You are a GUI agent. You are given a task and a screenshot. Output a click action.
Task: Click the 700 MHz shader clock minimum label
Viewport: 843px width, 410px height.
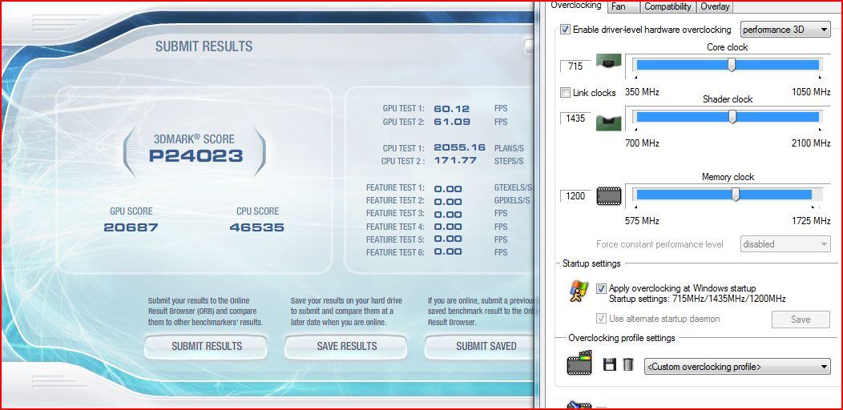click(642, 143)
